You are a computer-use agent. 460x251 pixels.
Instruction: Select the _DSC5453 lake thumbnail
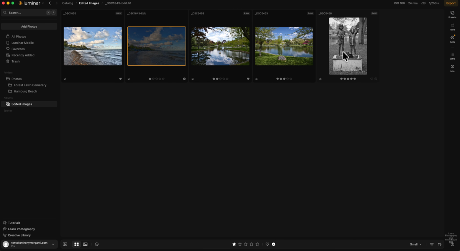point(284,46)
